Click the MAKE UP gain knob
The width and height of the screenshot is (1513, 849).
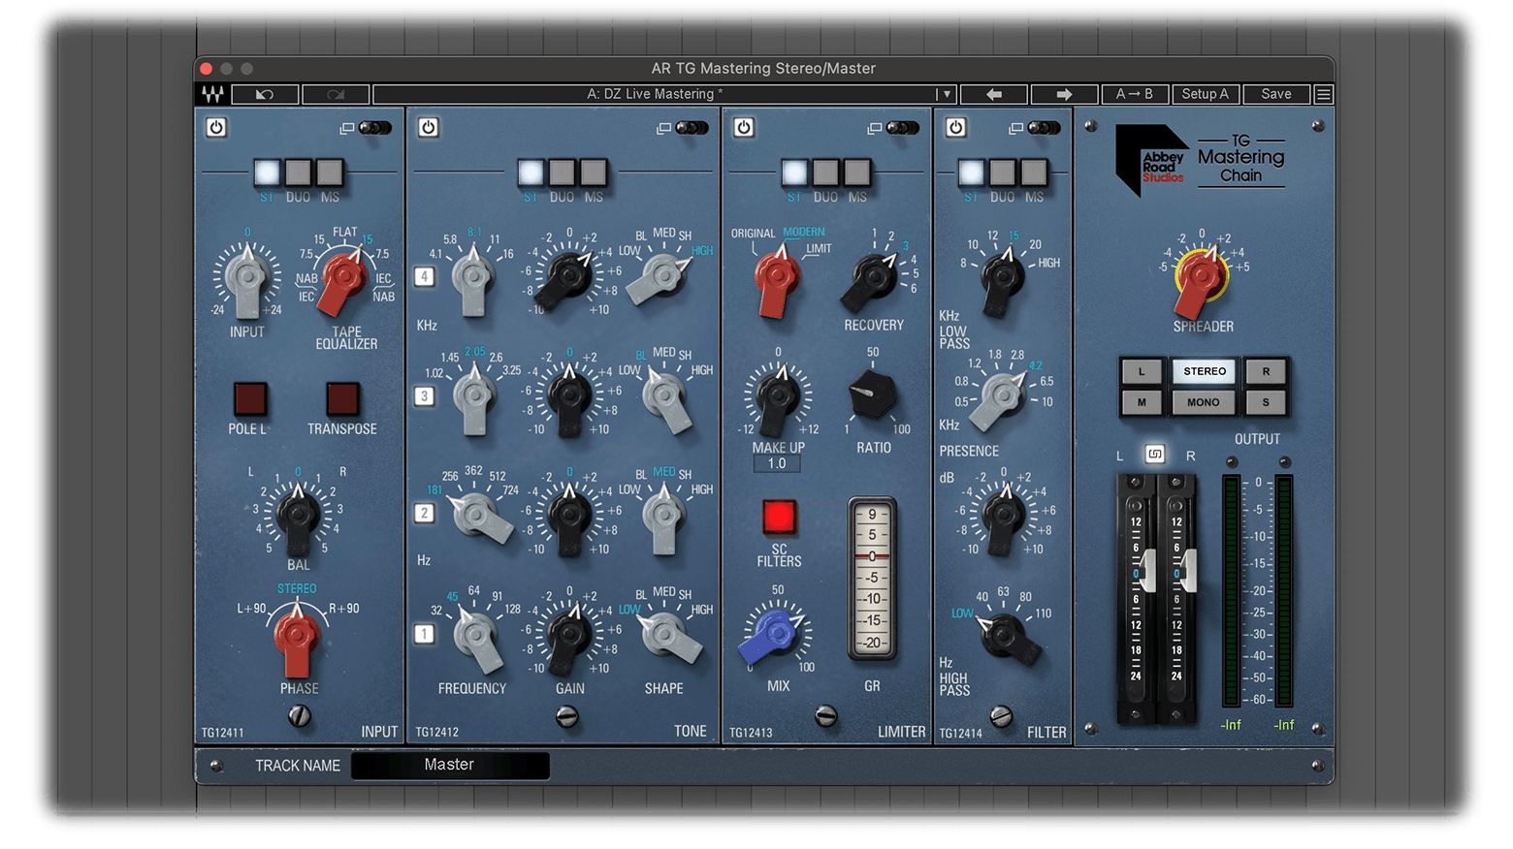777,397
